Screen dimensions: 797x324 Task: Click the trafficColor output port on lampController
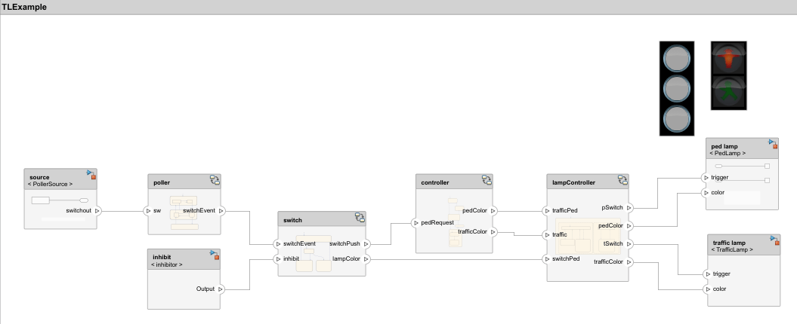[629, 262]
